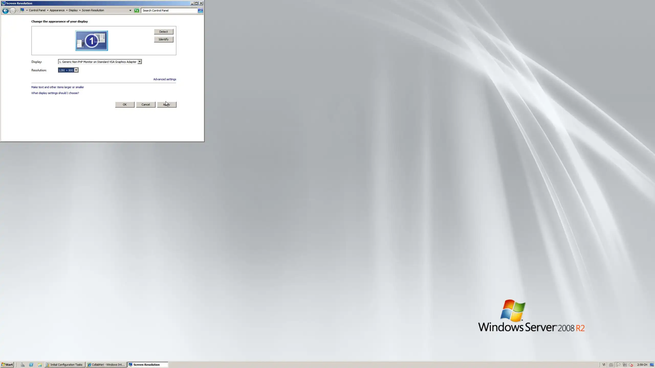Click the search magnifier icon
The width and height of the screenshot is (655, 368).
coord(200,10)
